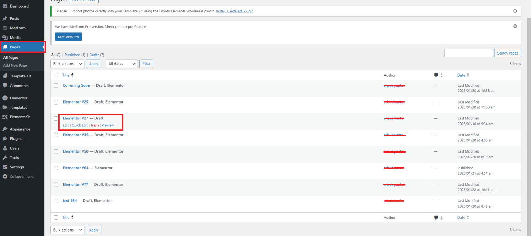This screenshot has height=236, width=531.
Task: Toggle the select-all checkbox in table header
Action: pos(56,75)
